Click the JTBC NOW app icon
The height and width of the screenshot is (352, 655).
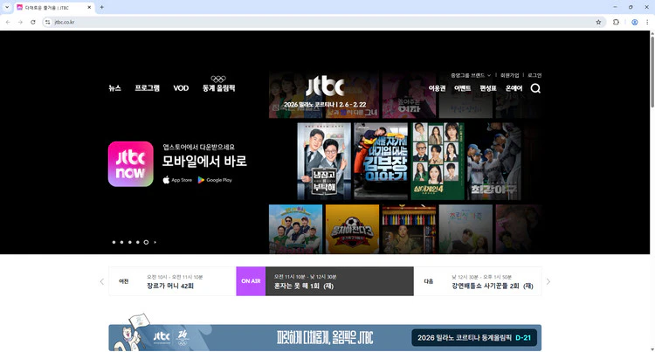tap(131, 163)
